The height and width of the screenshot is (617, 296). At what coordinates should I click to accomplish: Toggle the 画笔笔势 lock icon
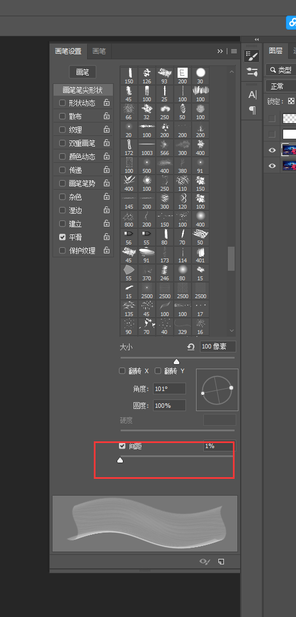[x=107, y=183]
